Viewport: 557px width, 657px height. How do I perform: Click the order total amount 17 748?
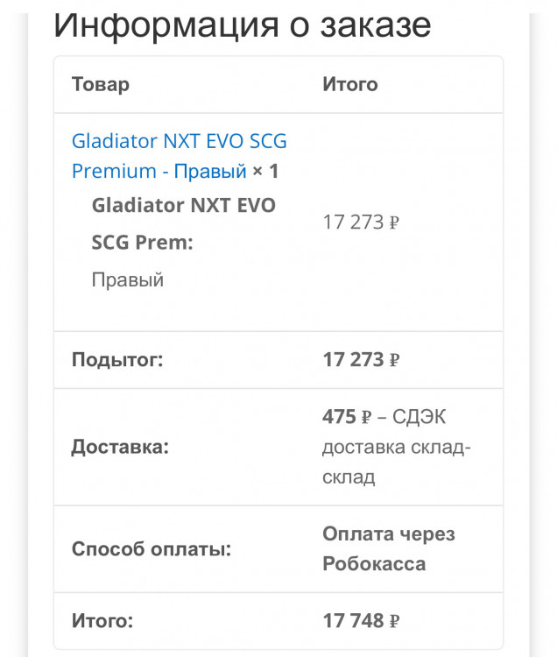click(353, 621)
